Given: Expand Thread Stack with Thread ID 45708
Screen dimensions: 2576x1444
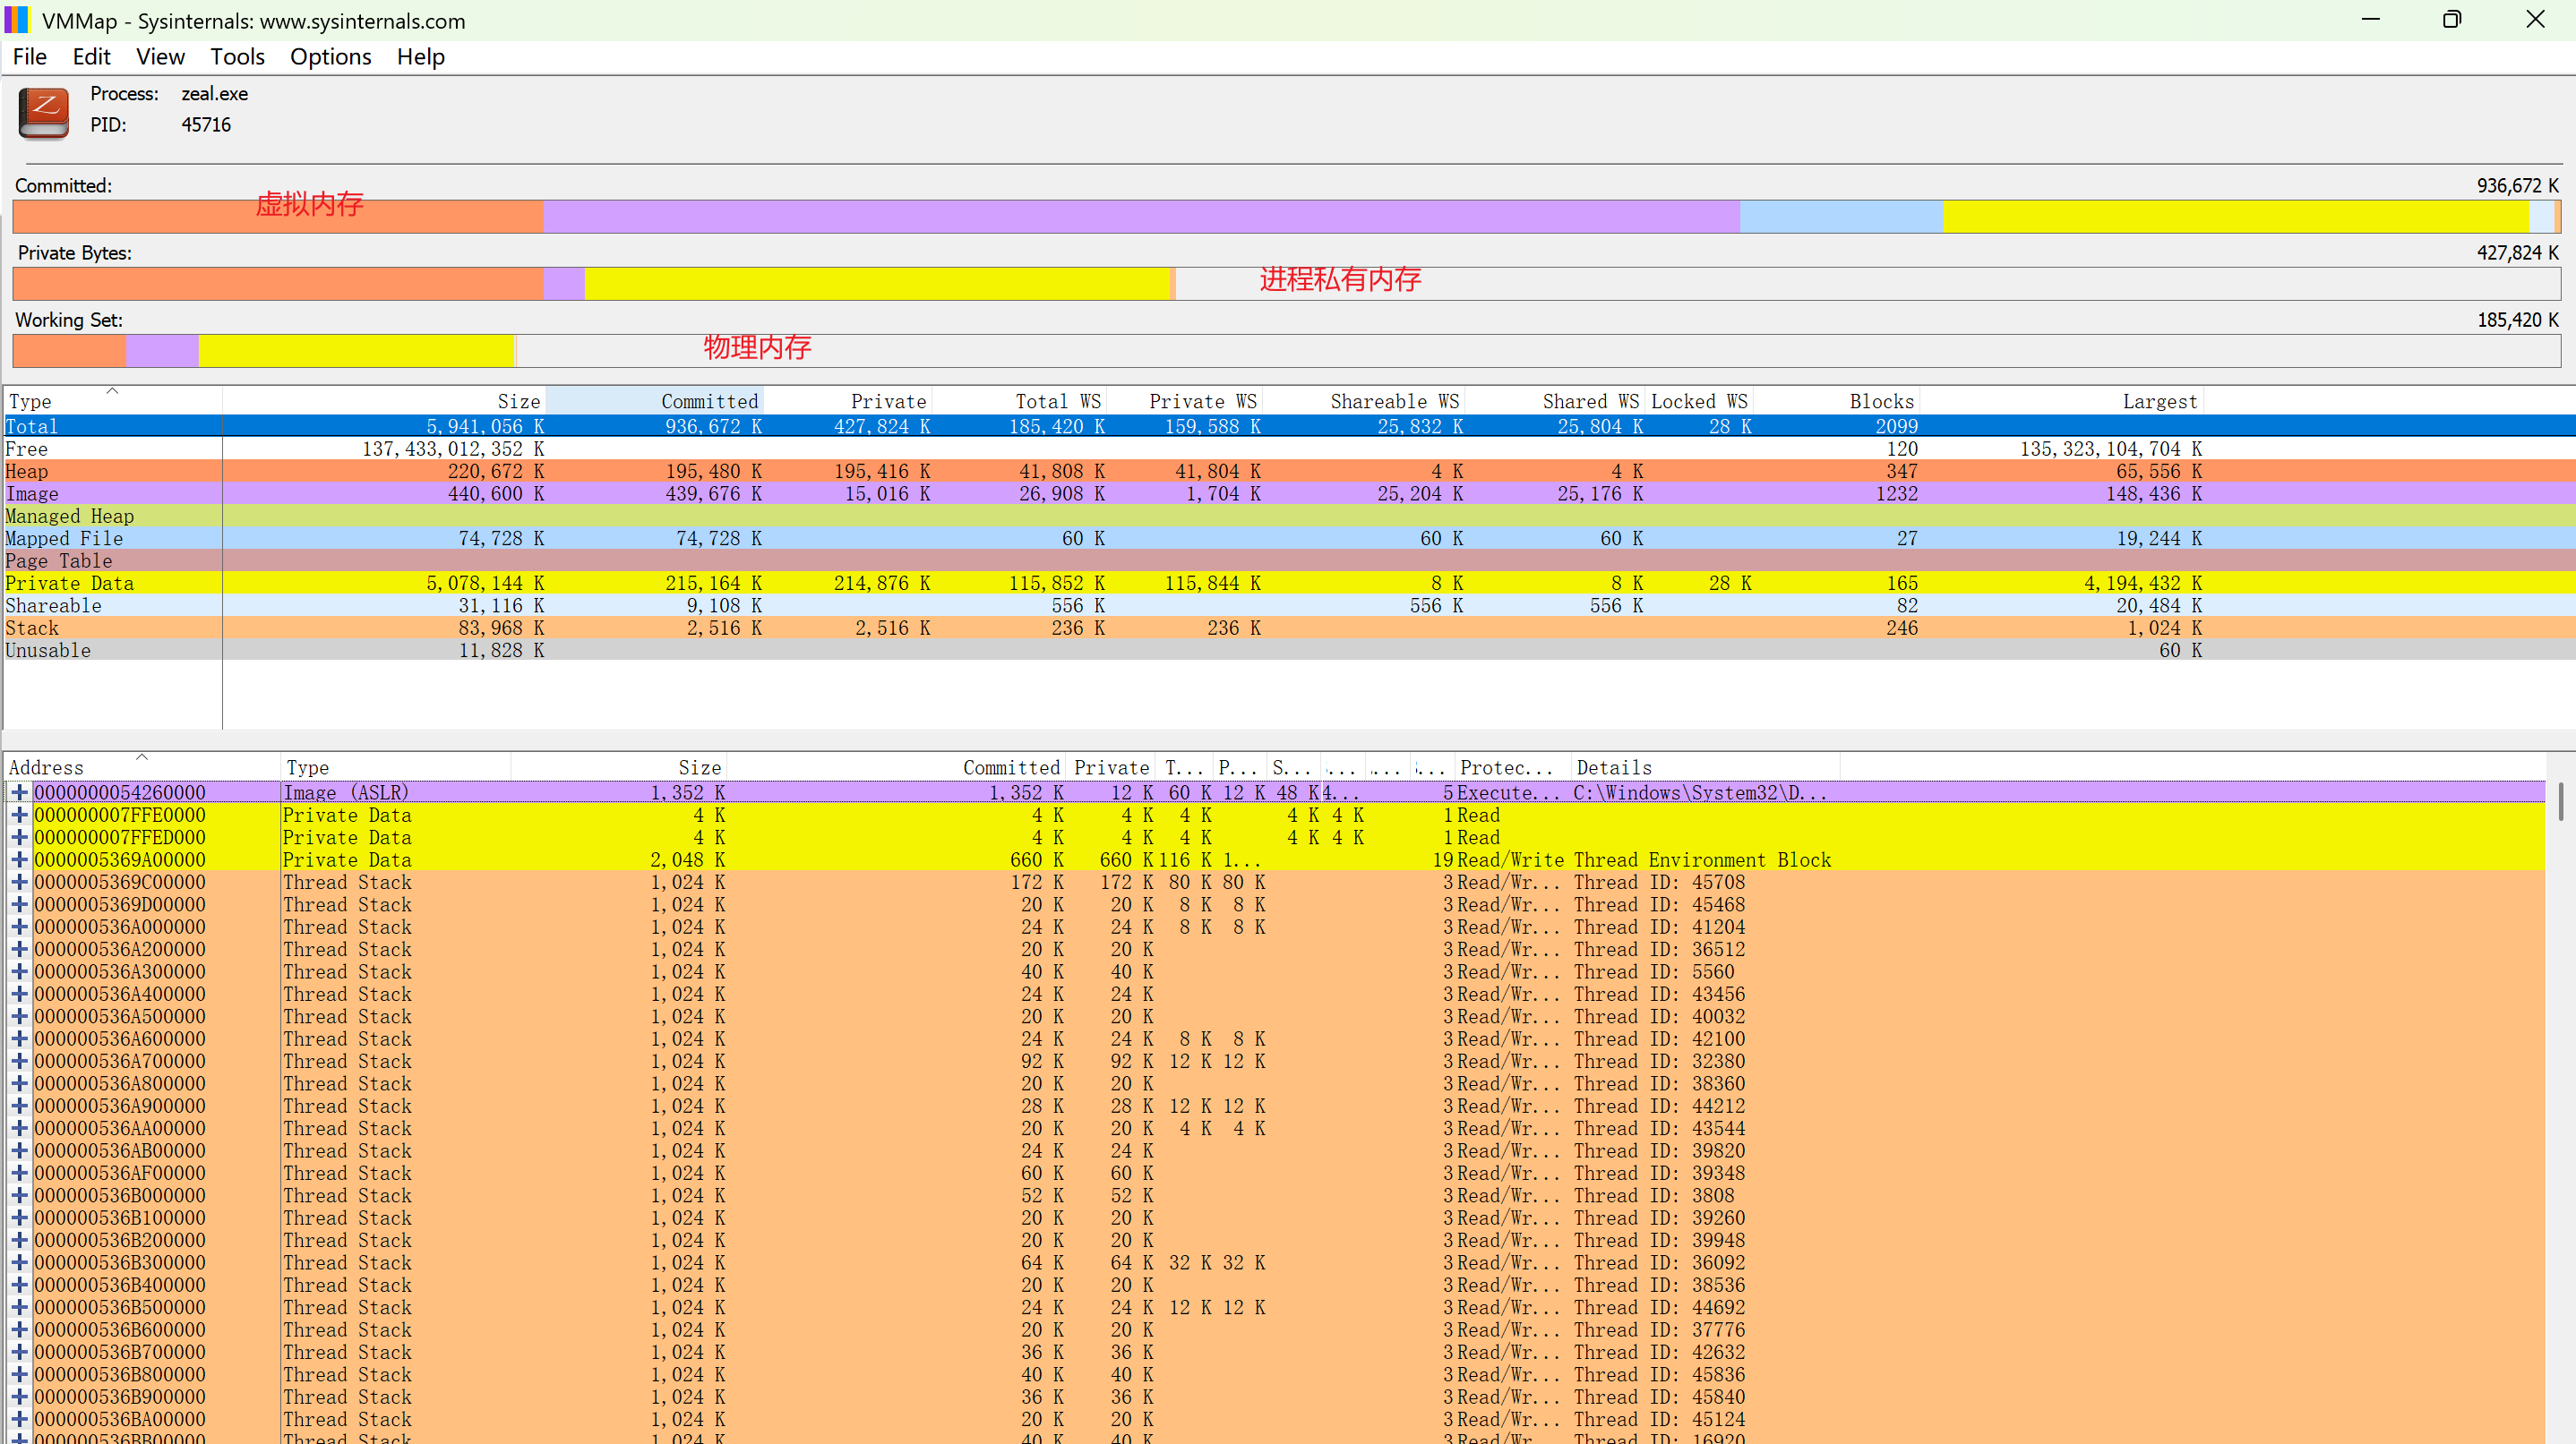Looking at the screenshot, I should pos(19,883).
